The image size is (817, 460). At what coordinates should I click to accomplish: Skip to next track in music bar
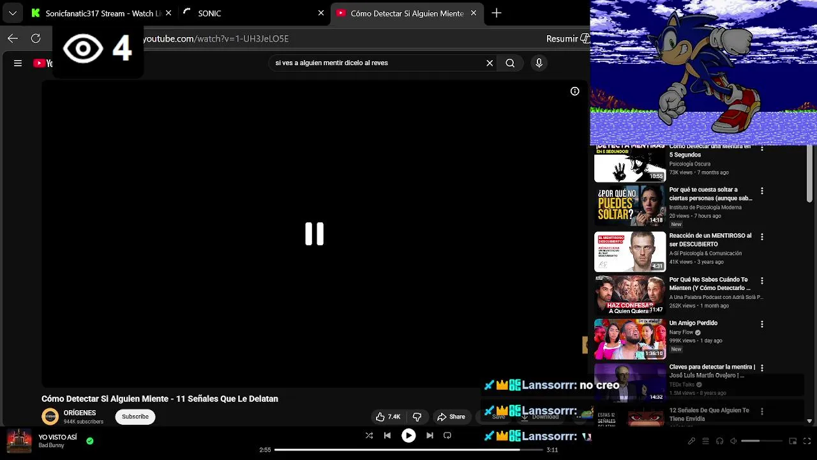coord(430,436)
